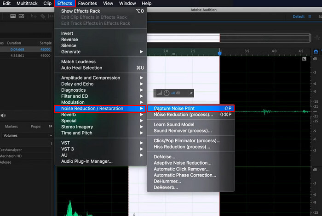This screenshot has width=322, height=216.
Task: Choose Click/Pop Eliminator (process)
Action: pos(191,141)
